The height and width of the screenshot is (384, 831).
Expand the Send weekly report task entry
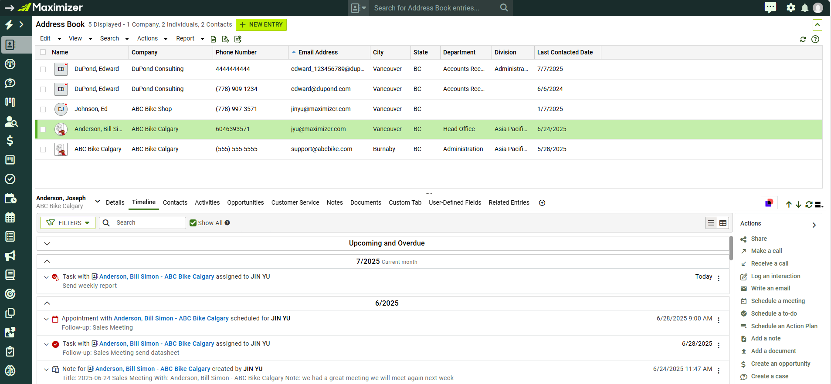pyautogui.click(x=46, y=277)
